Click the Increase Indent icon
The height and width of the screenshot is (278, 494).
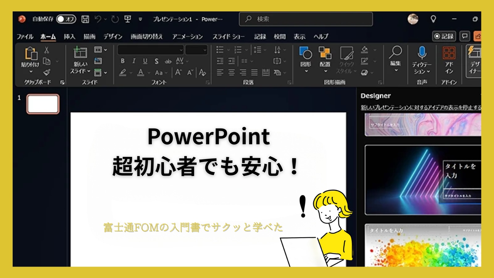click(x=232, y=61)
